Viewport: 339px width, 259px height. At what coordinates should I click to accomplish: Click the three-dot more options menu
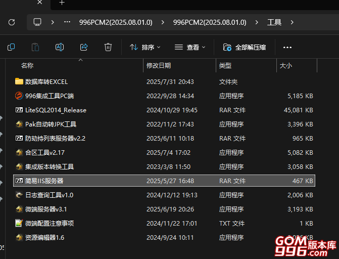click(x=287, y=47)
